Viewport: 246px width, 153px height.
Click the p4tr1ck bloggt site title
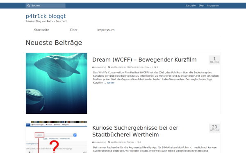coord(46,16)
